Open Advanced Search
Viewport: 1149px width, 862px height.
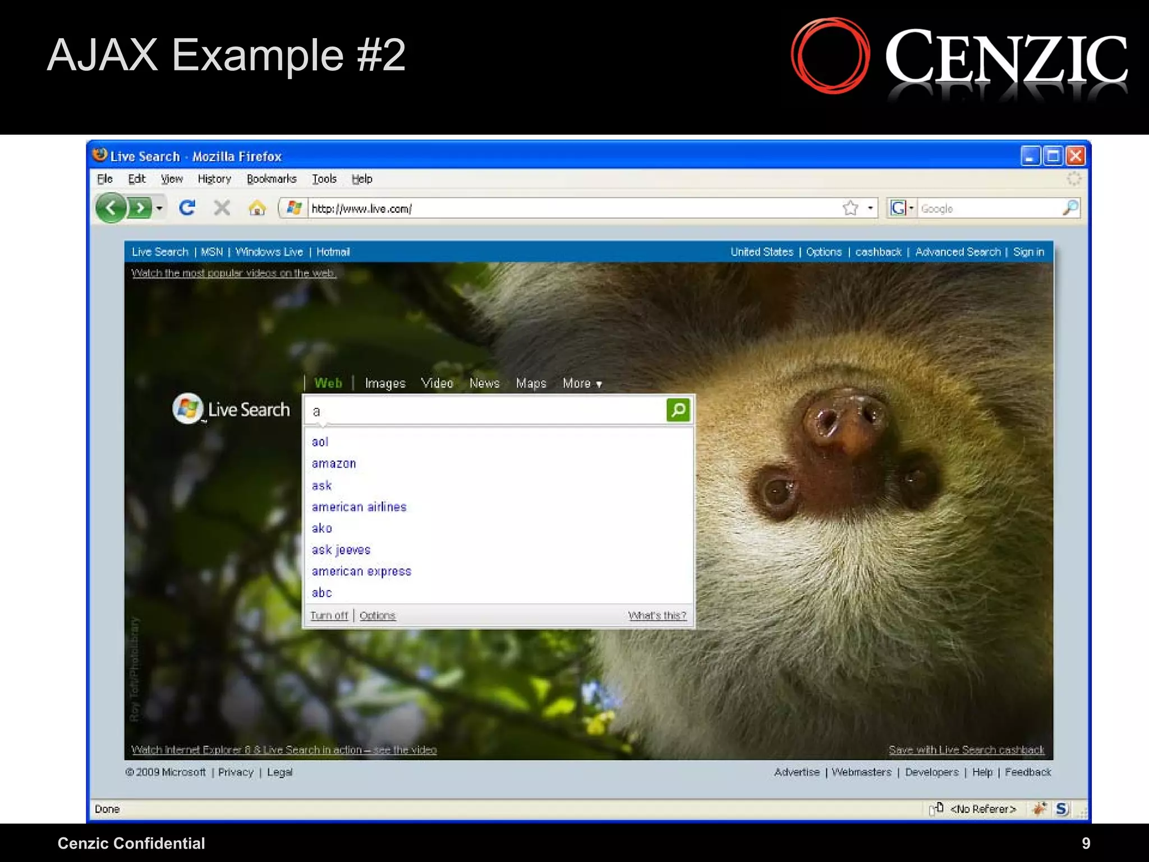pos(958,252)
